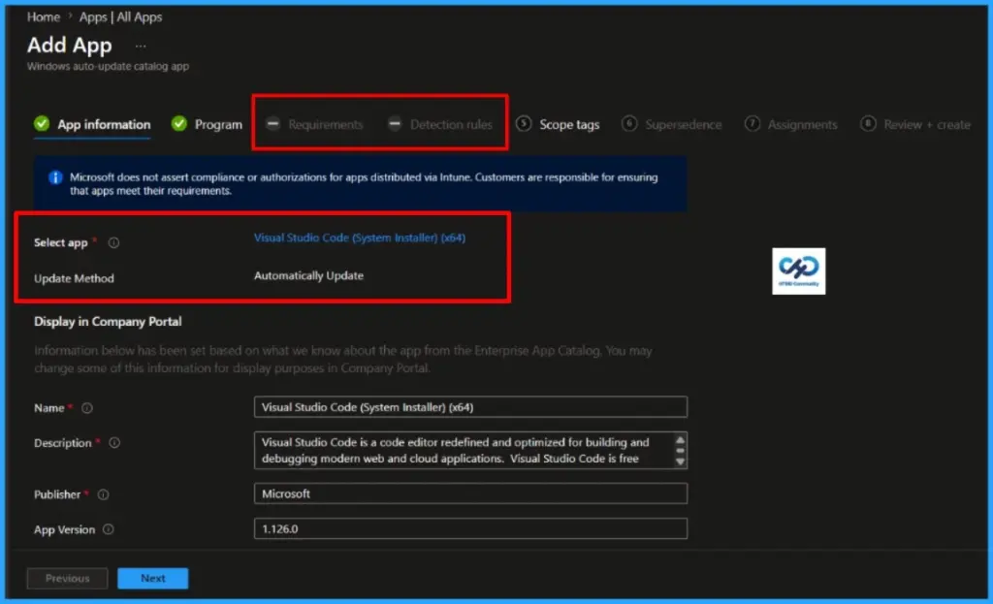Click the Automatically Update value text
Screen dimensions: 993x604
click(308, 275)
